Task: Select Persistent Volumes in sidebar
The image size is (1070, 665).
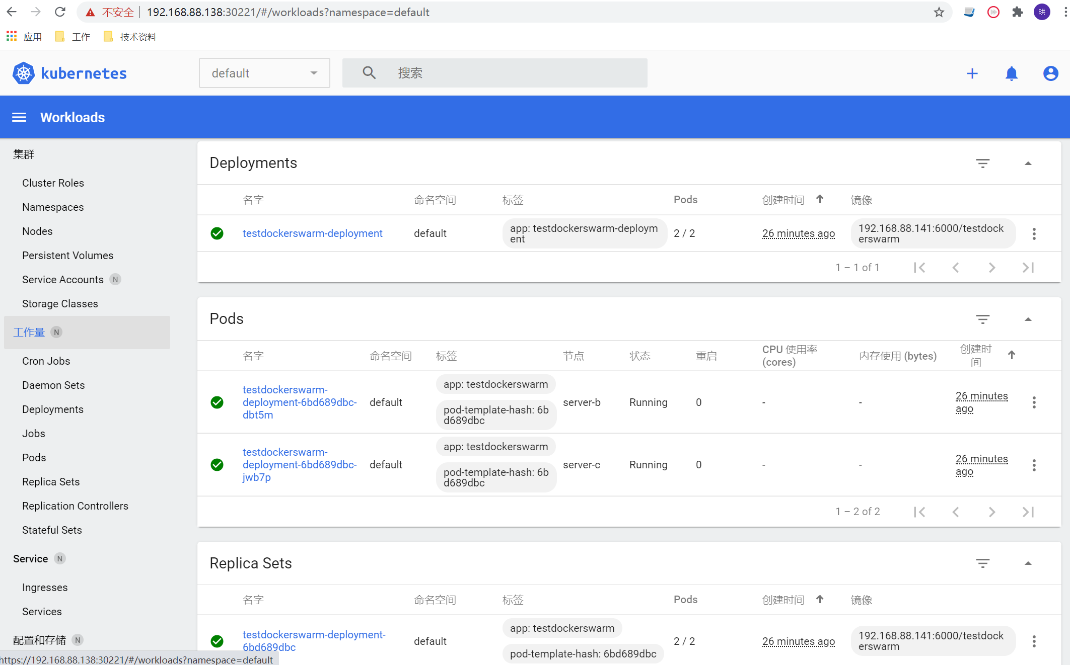Action: tap(67, 255)
